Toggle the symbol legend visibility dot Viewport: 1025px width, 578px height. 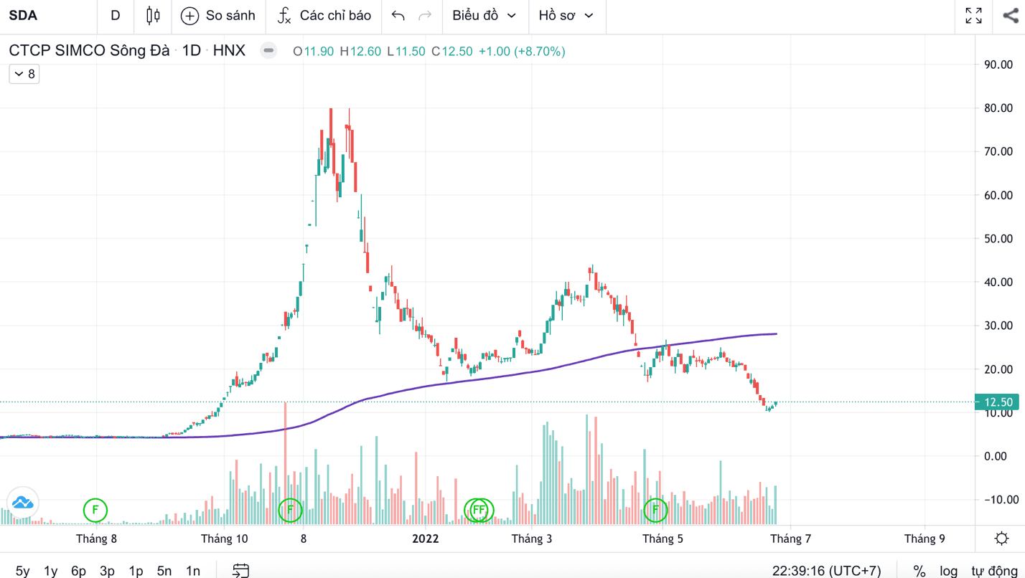268,51
